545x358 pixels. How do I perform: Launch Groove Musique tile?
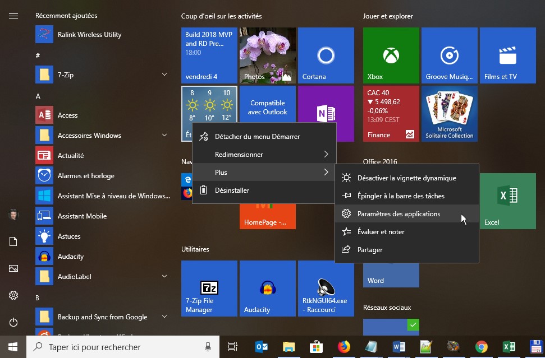pyautogui.click(x=449, y=55)
